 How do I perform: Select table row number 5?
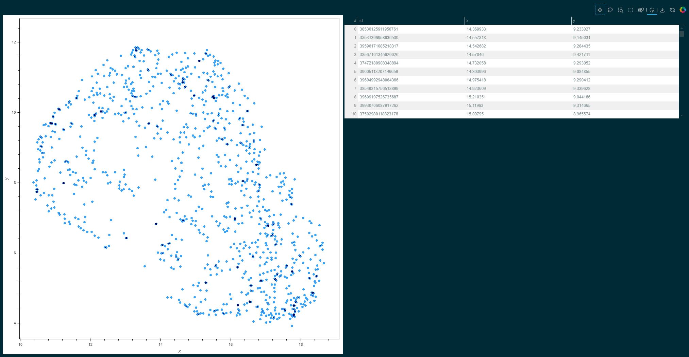[x=351, y=72]
